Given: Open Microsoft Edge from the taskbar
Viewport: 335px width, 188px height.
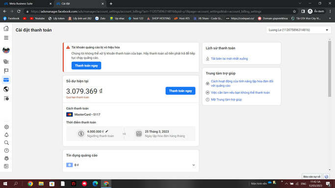Looking at the screenshot, I should pos(95,184).
